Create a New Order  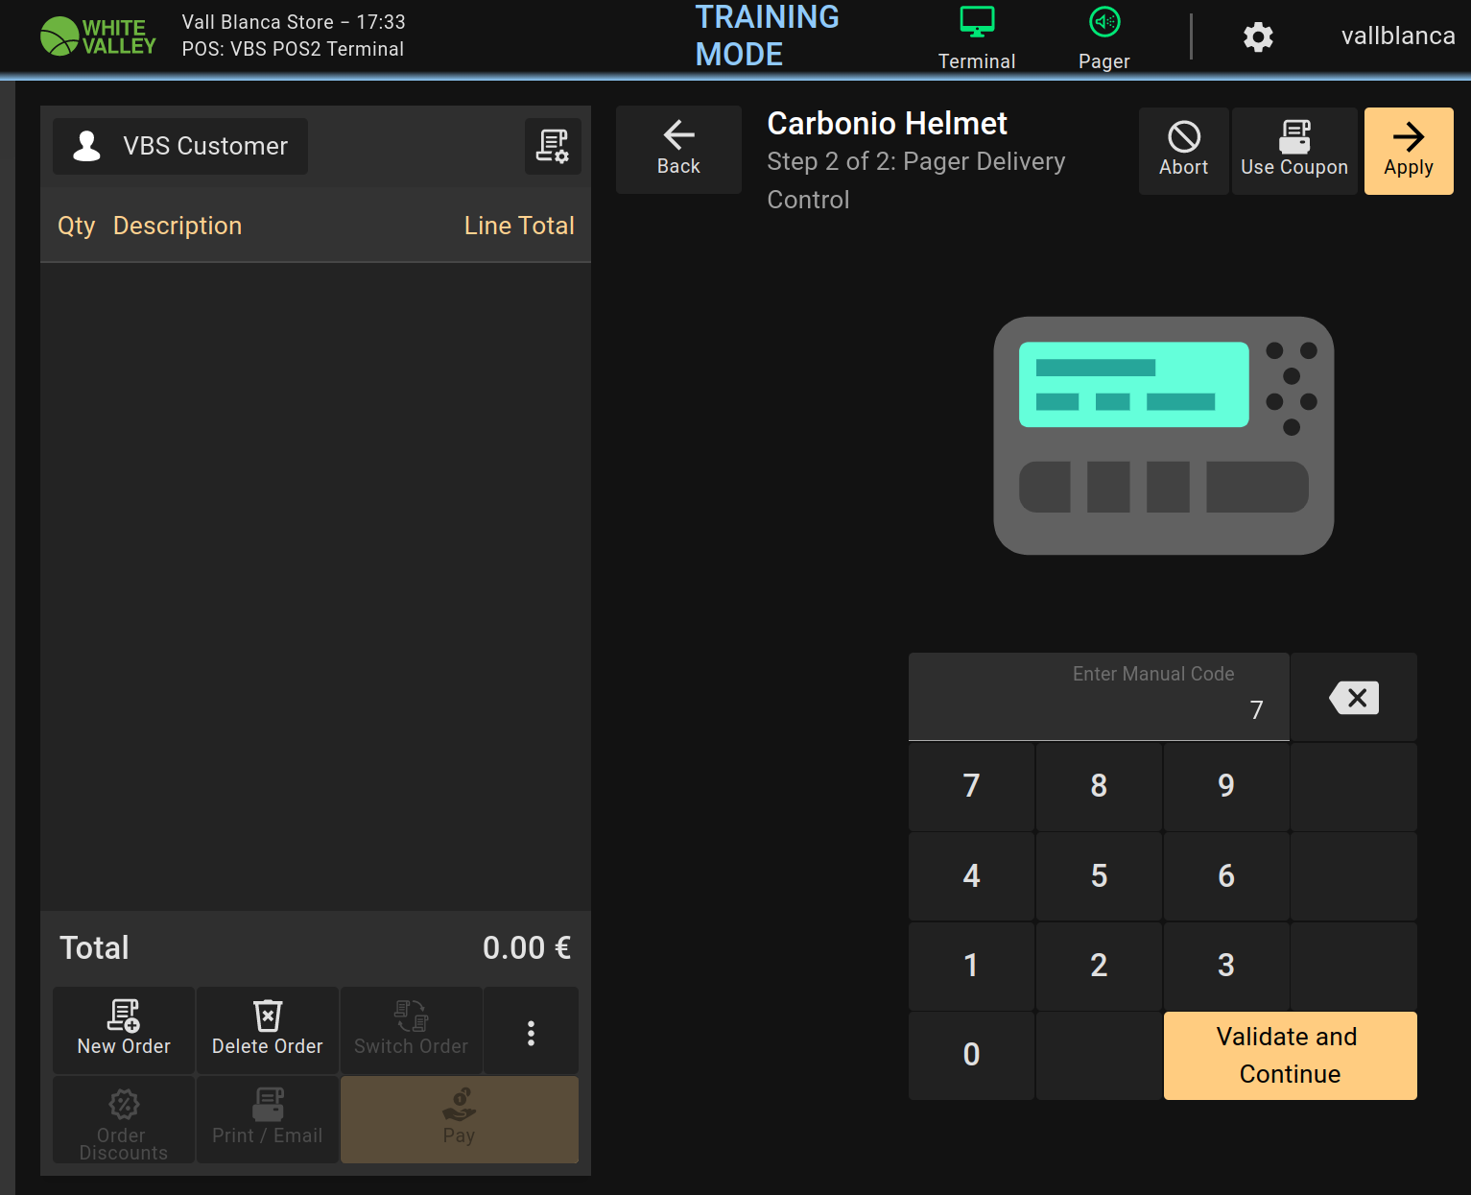point(124,1030)
